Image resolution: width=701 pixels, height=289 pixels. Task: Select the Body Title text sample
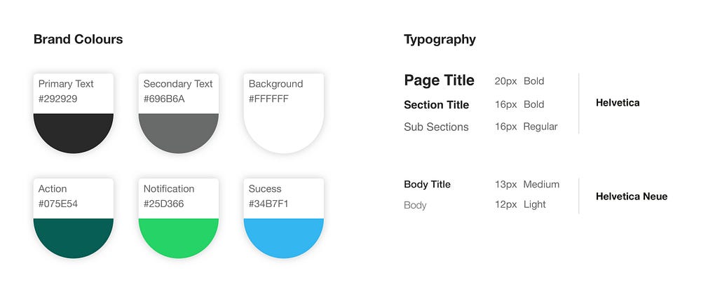pos(427,185)
